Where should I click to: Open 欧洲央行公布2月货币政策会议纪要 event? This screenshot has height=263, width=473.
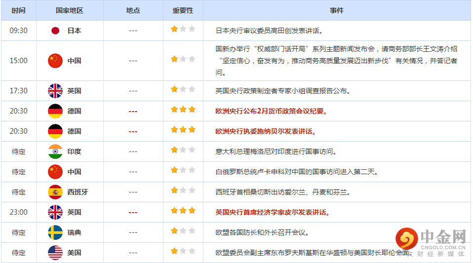pyautogui.click(x=272, y=111)
